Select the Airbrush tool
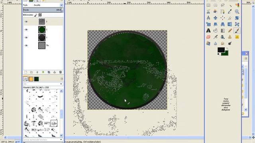This screenshot has height=143, width=255. (216, 37)
